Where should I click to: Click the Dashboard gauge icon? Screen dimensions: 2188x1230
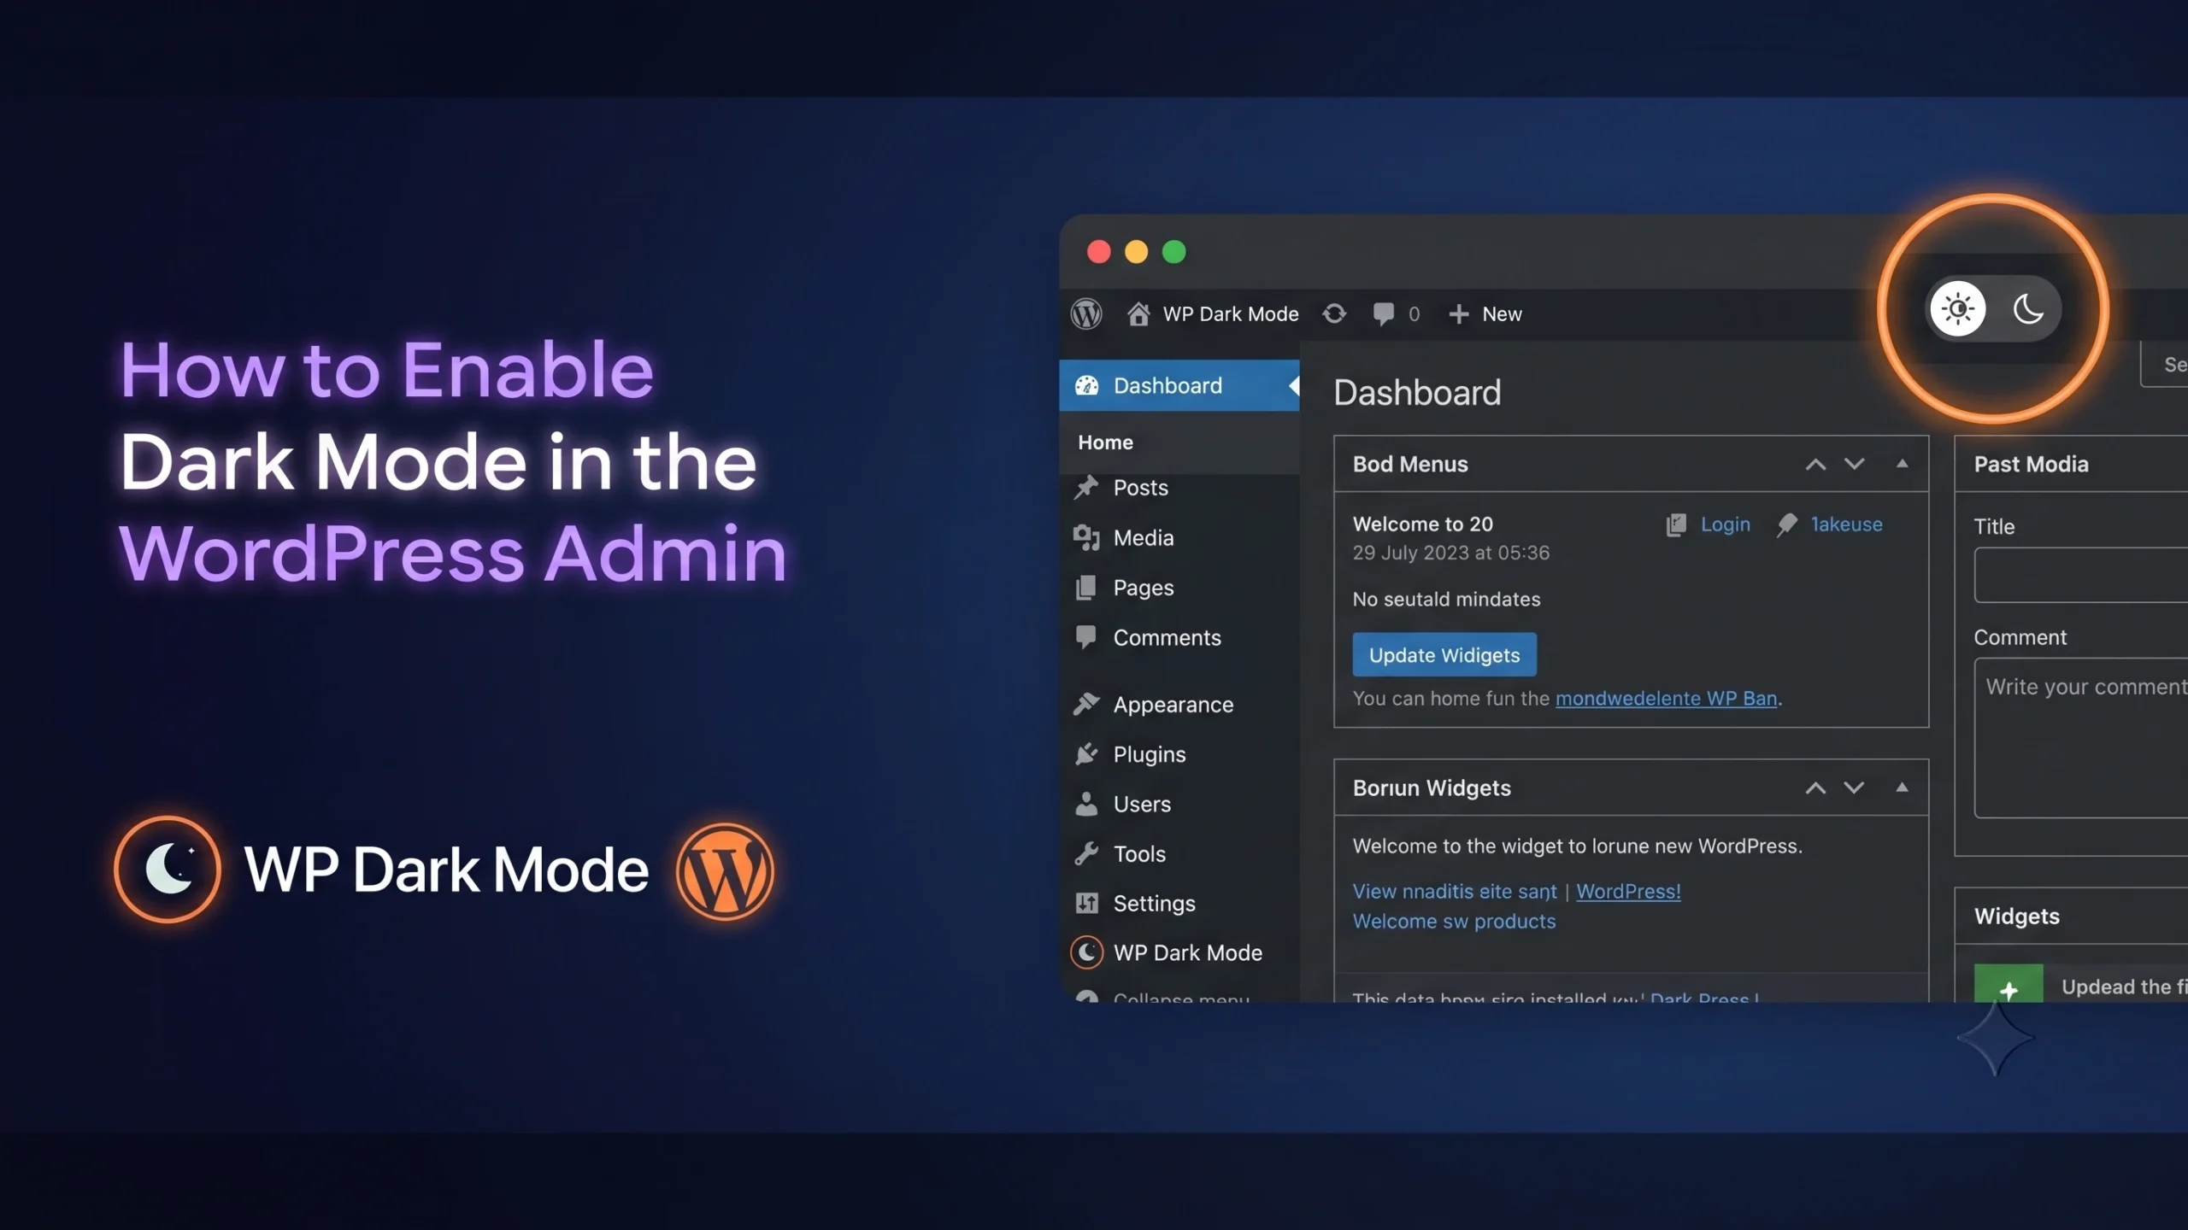click(1086, 385)
